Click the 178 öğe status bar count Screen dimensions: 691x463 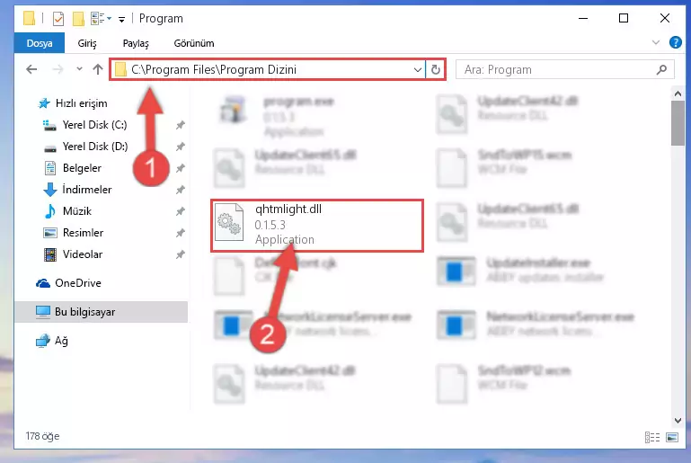tap(42, 436)
